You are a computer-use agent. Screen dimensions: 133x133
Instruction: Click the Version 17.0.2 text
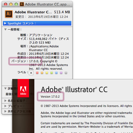50,97
